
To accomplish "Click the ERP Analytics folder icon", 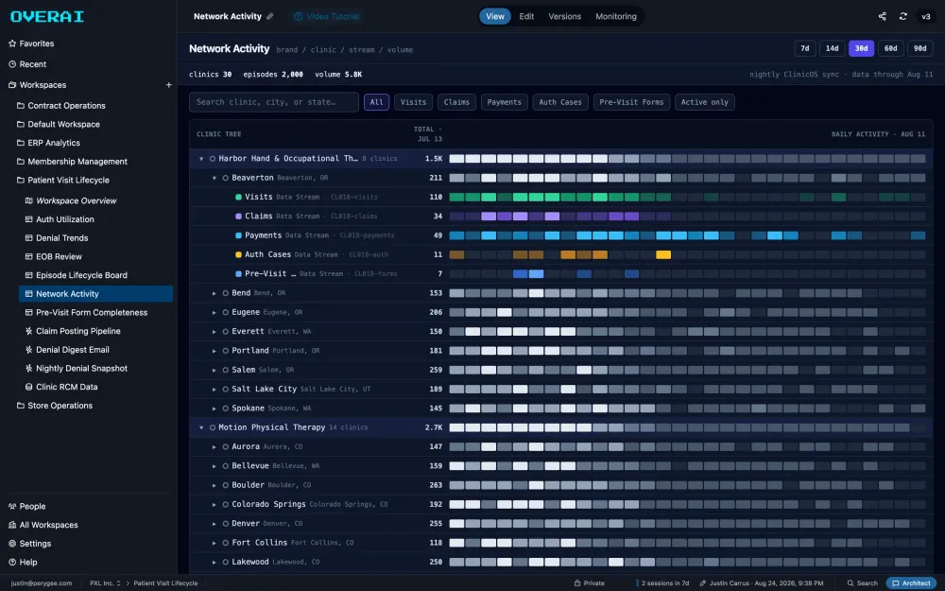I will (21, 143).
